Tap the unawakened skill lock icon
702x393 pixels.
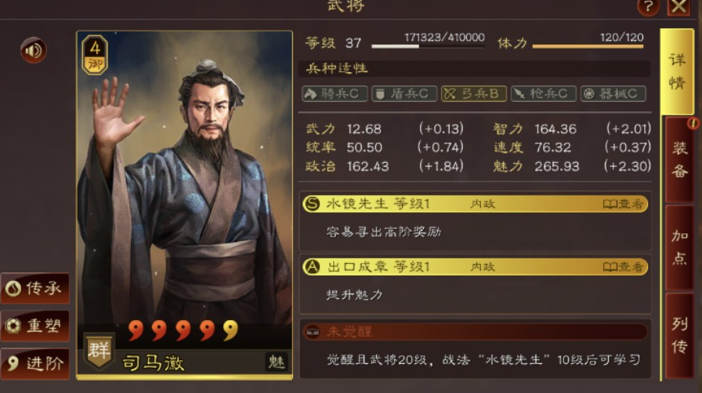(312, 332)
